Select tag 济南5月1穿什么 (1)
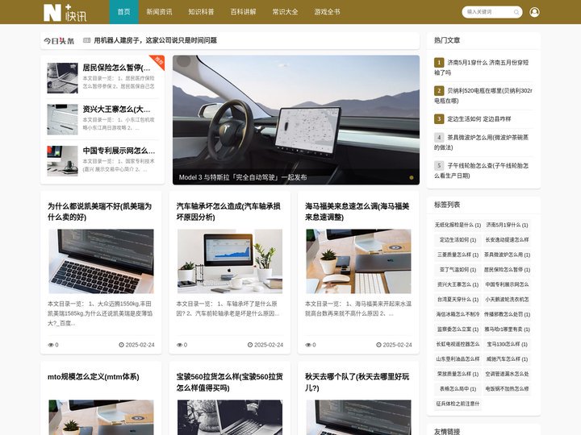Screen dimensions: 581x435 click(507, 225)
